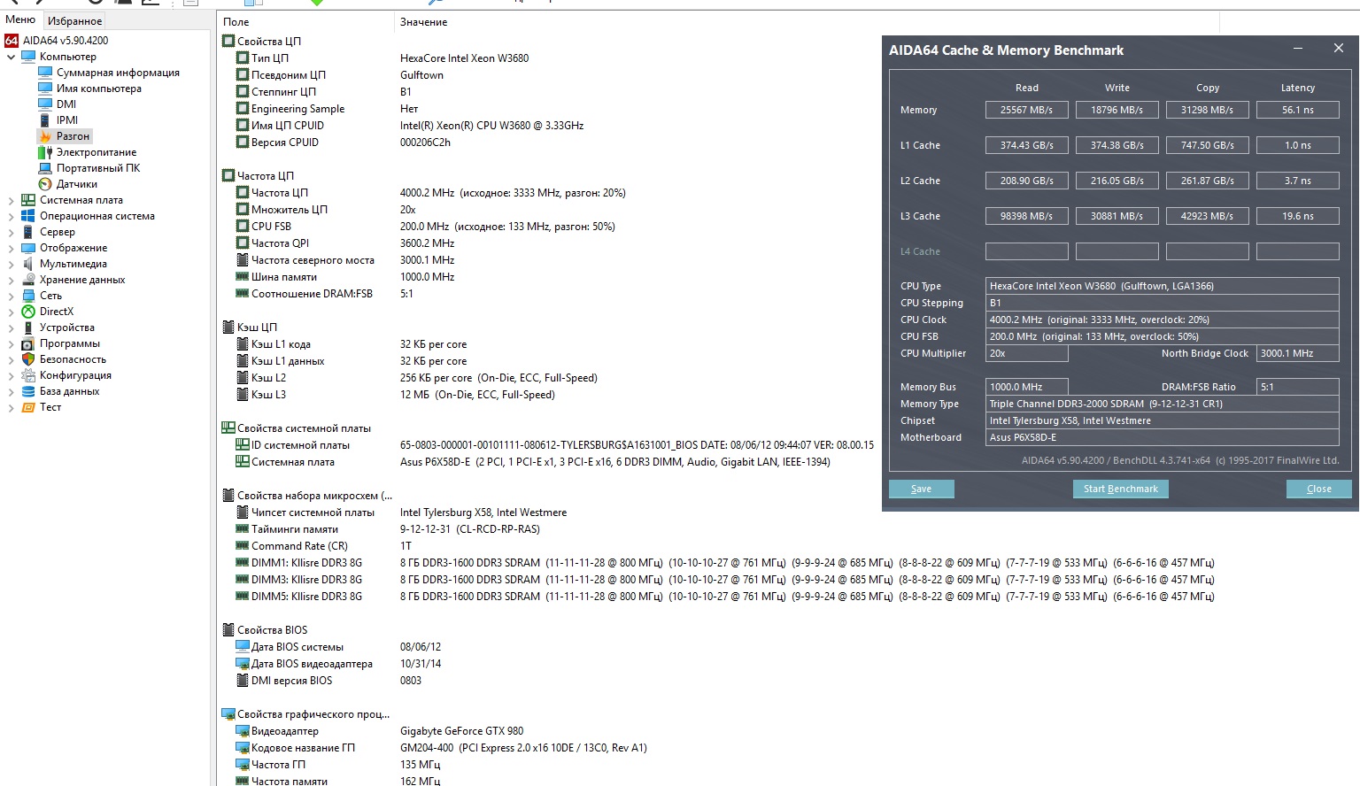Click the Сервер icon in the tree

(x=28, y=232)
